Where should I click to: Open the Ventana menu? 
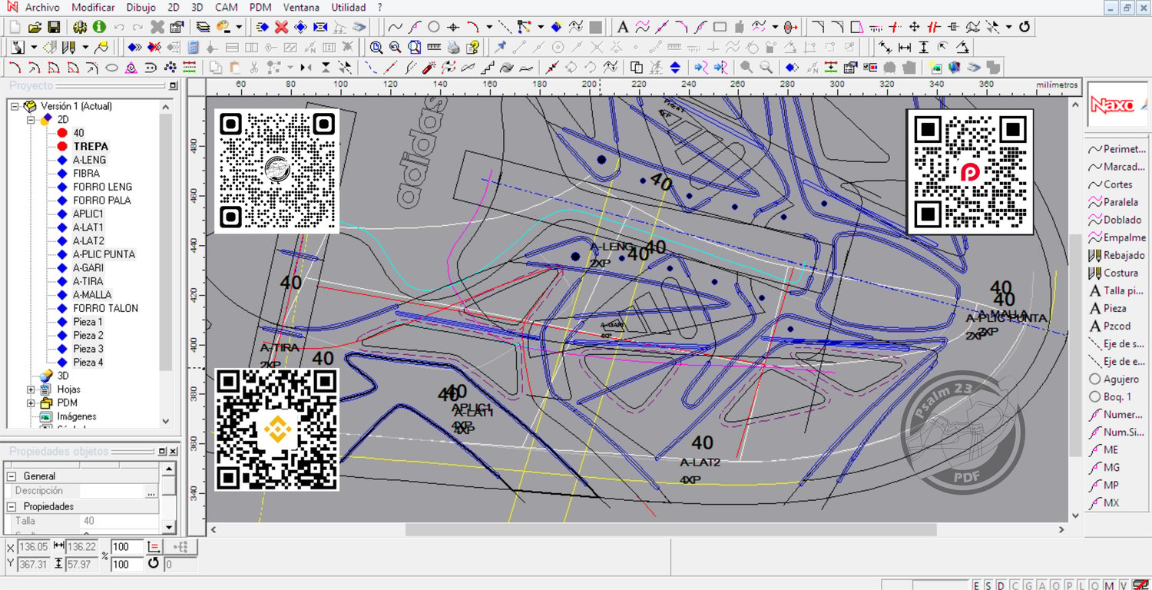tap(301, 7)
